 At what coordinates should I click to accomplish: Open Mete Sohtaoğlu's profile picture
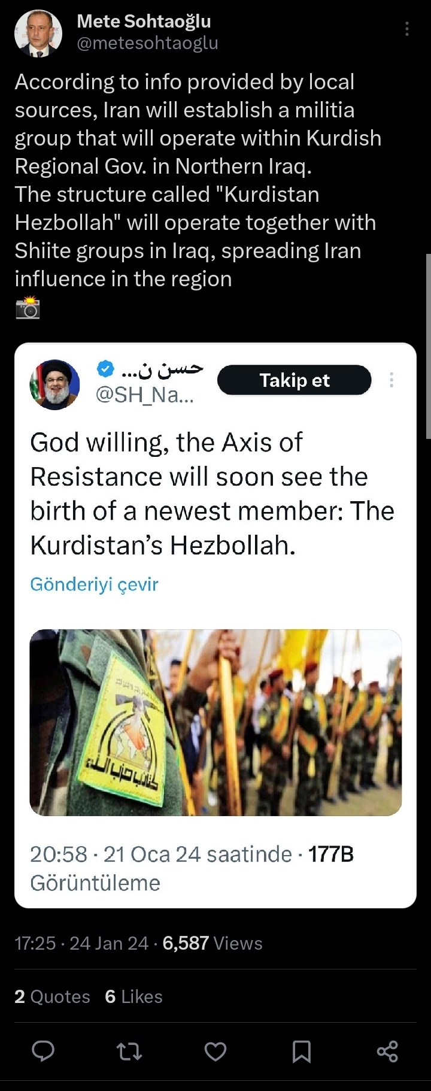38,32
